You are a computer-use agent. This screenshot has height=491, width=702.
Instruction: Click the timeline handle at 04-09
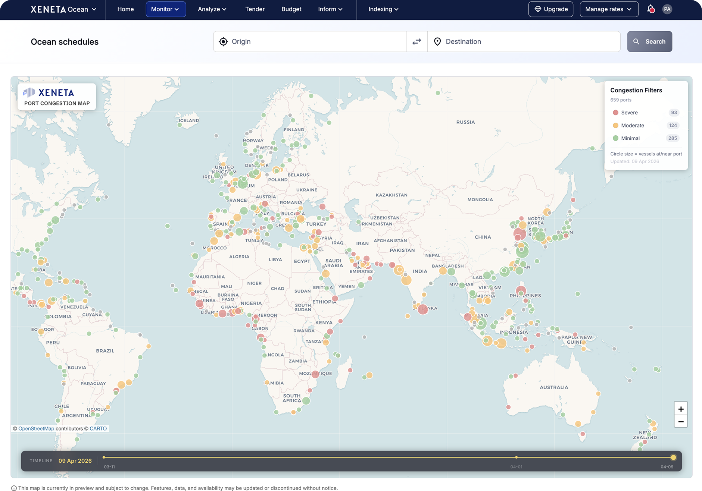[673, 457]
